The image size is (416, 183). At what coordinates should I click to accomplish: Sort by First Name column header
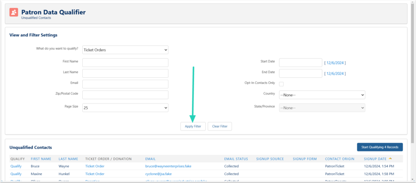click(x=41, y=159)
